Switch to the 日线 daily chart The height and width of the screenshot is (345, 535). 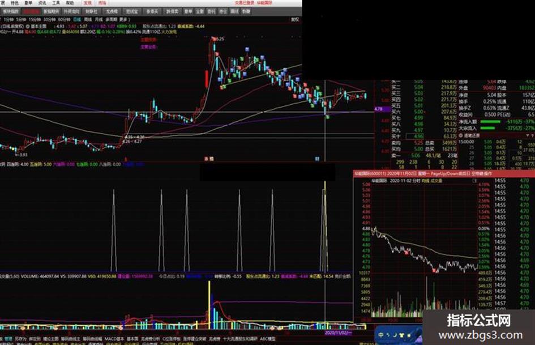pos(78,19)
